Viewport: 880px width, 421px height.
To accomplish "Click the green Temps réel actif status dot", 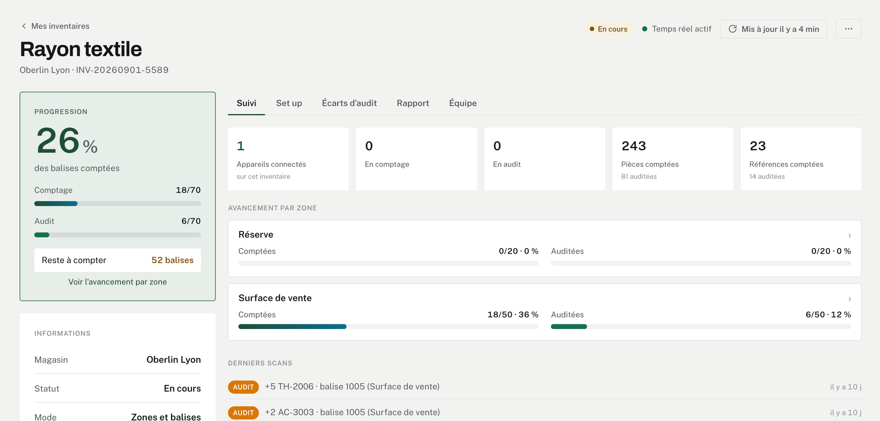I will tap(645, 29).
